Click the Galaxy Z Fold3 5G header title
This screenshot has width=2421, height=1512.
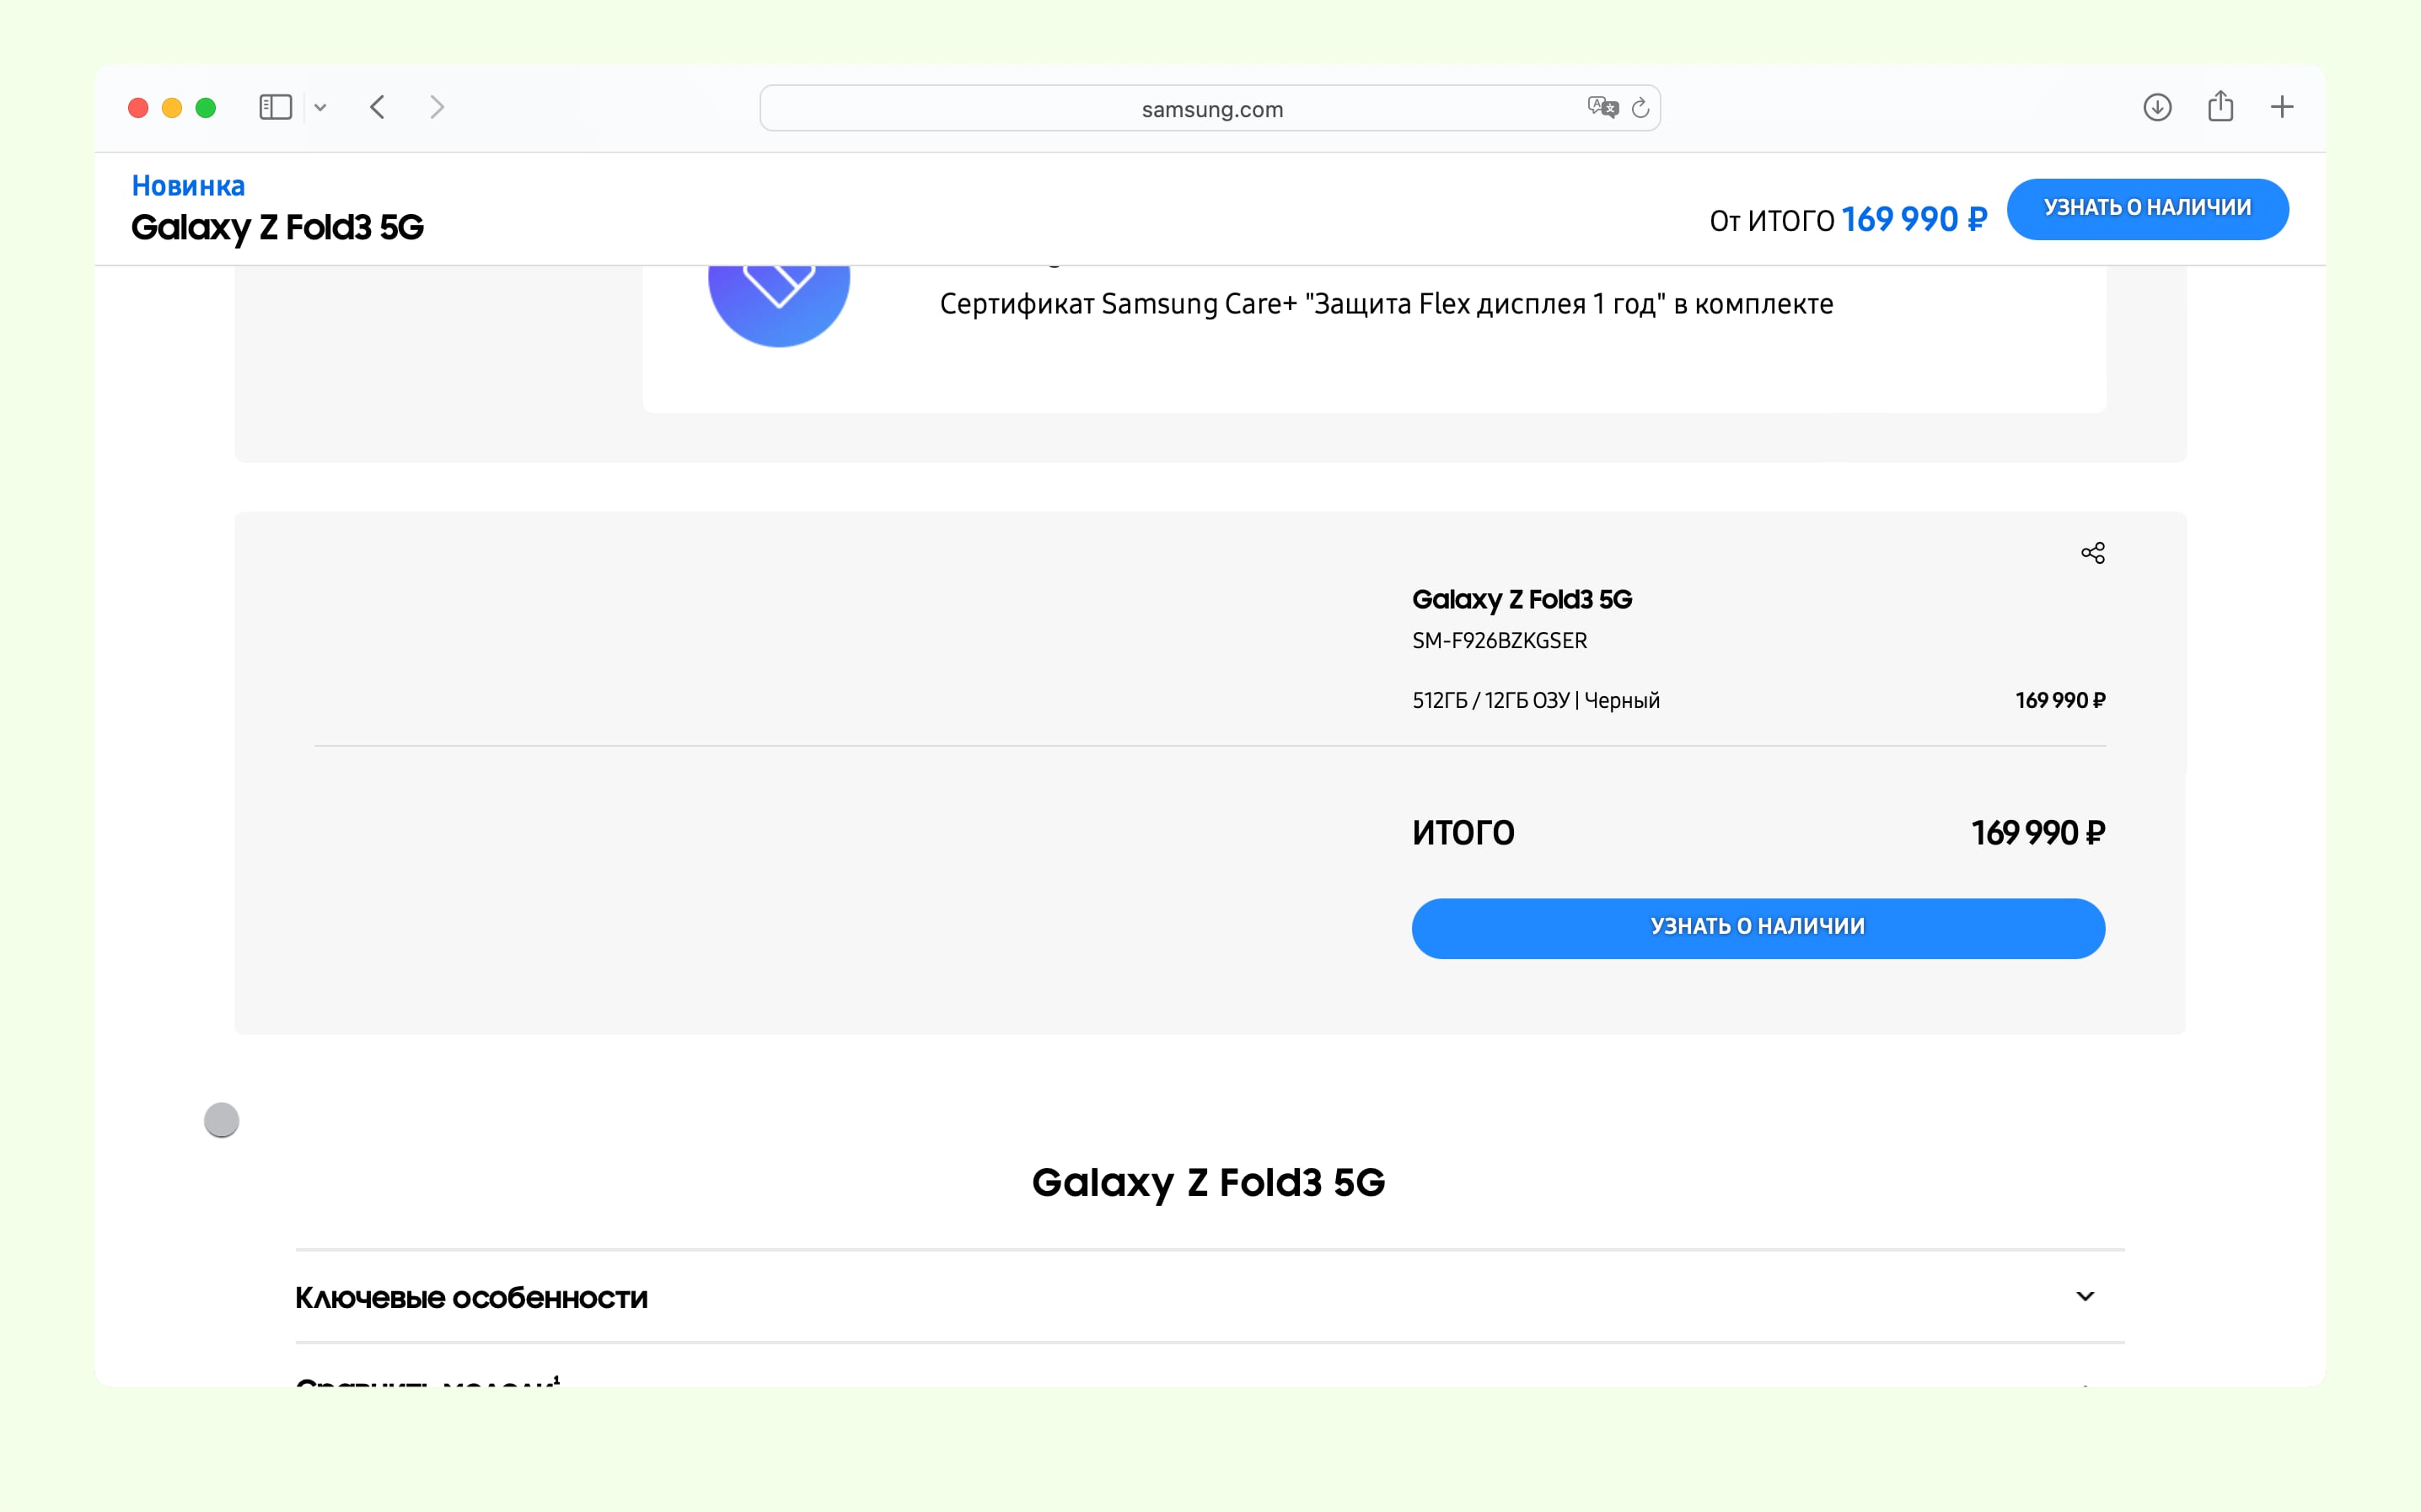[277, 227]
